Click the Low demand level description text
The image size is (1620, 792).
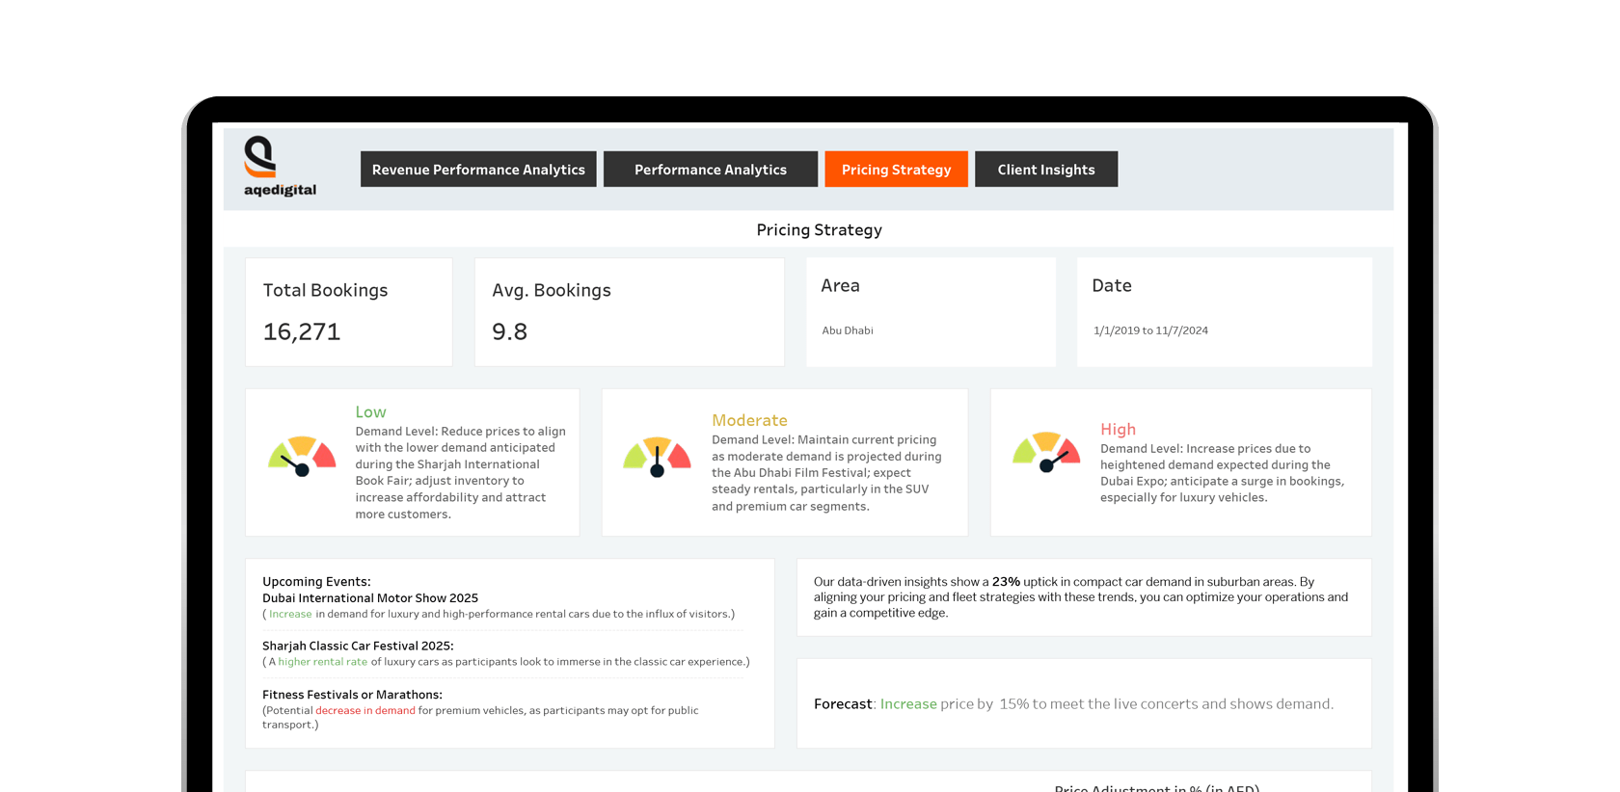(460, 473)
